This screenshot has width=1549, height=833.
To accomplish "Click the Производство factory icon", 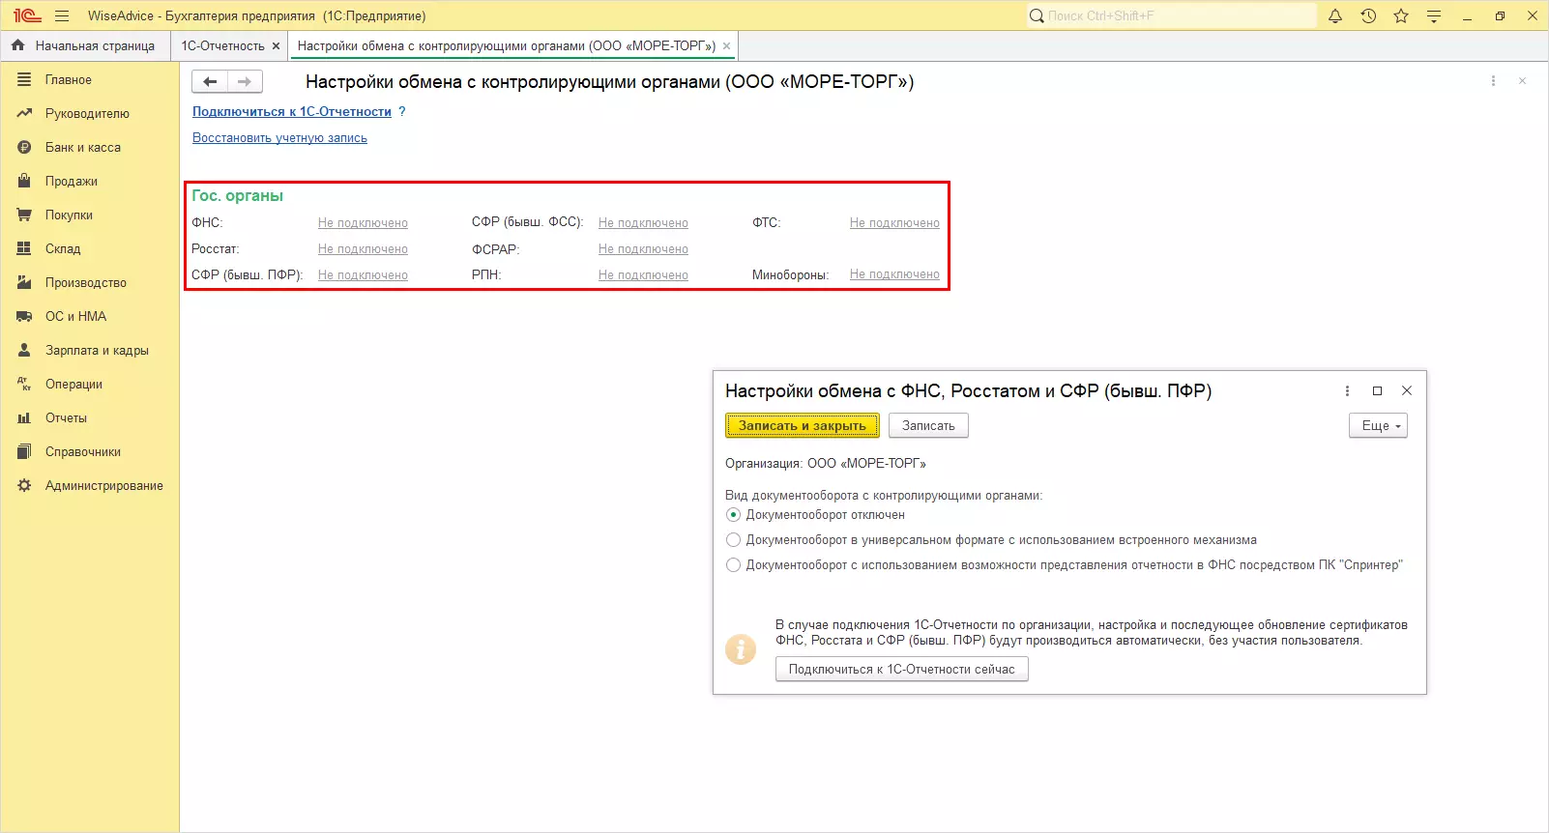I will coord(24,283).
